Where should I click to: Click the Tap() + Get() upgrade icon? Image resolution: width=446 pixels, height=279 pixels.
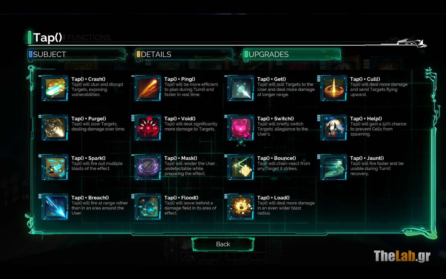[x=241, y=88]
